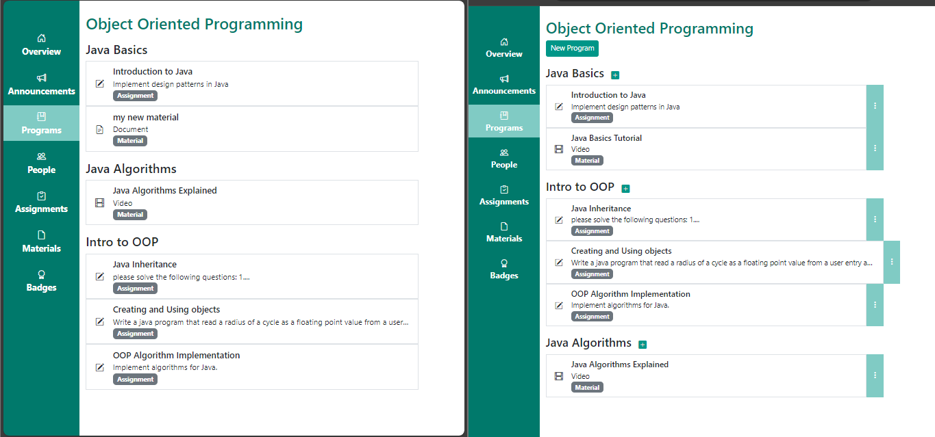Open Assignments in the left window sidebar
Viewport: 935px width, 437px height.
(x=41, y=202)
